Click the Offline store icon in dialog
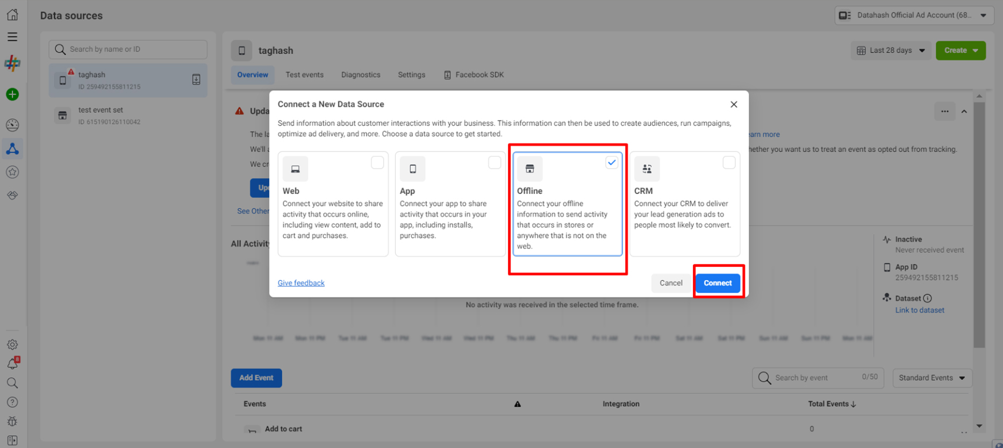 (529, 169)
